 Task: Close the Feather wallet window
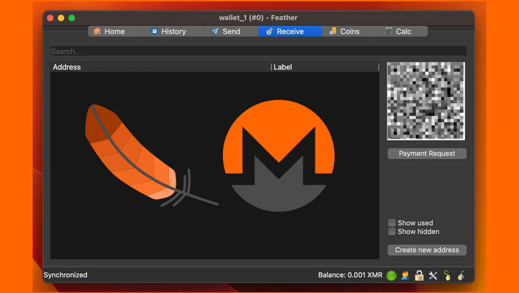click(x=51, y=18)
